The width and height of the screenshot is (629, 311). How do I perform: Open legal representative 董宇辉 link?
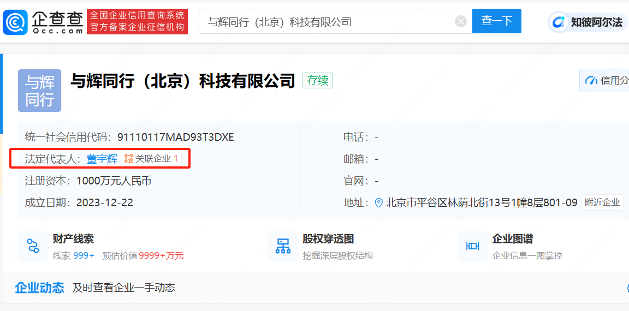click(x=102, y=159)
